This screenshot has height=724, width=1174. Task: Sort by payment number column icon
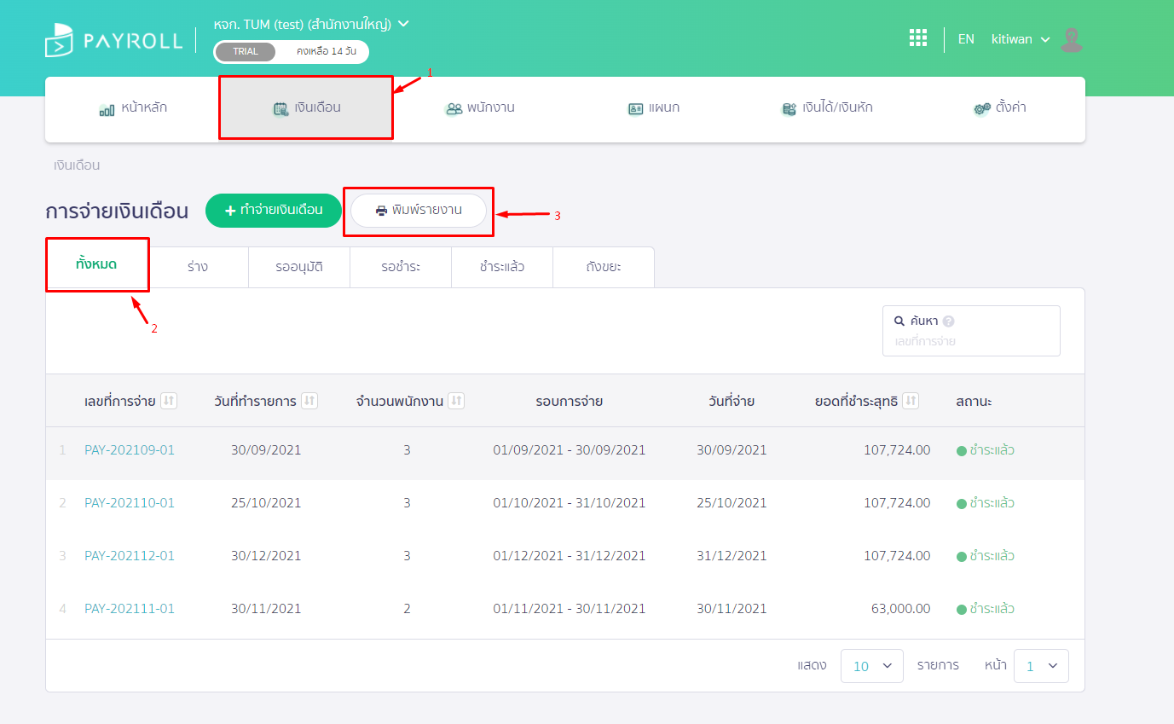click(x=169, y=401)
